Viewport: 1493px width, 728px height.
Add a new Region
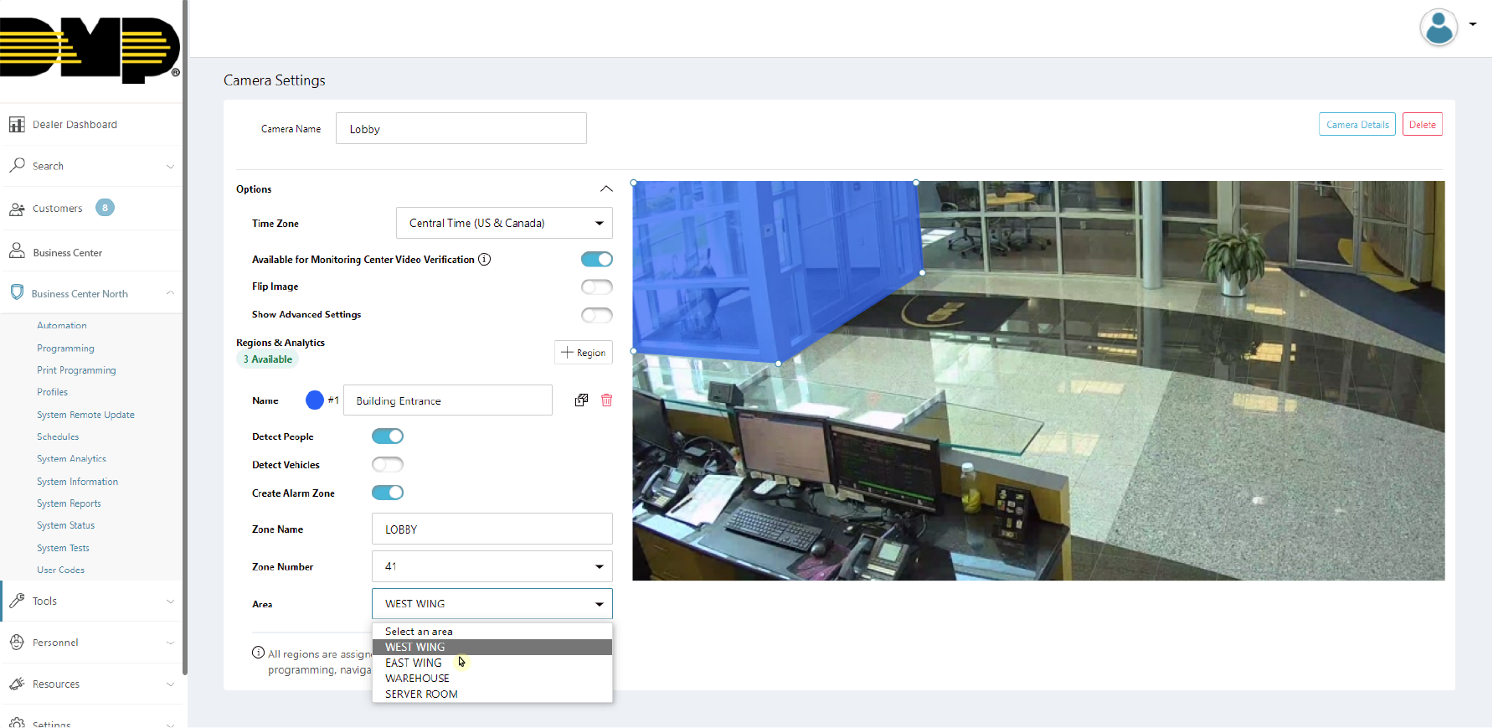click(x=584, y=353)
